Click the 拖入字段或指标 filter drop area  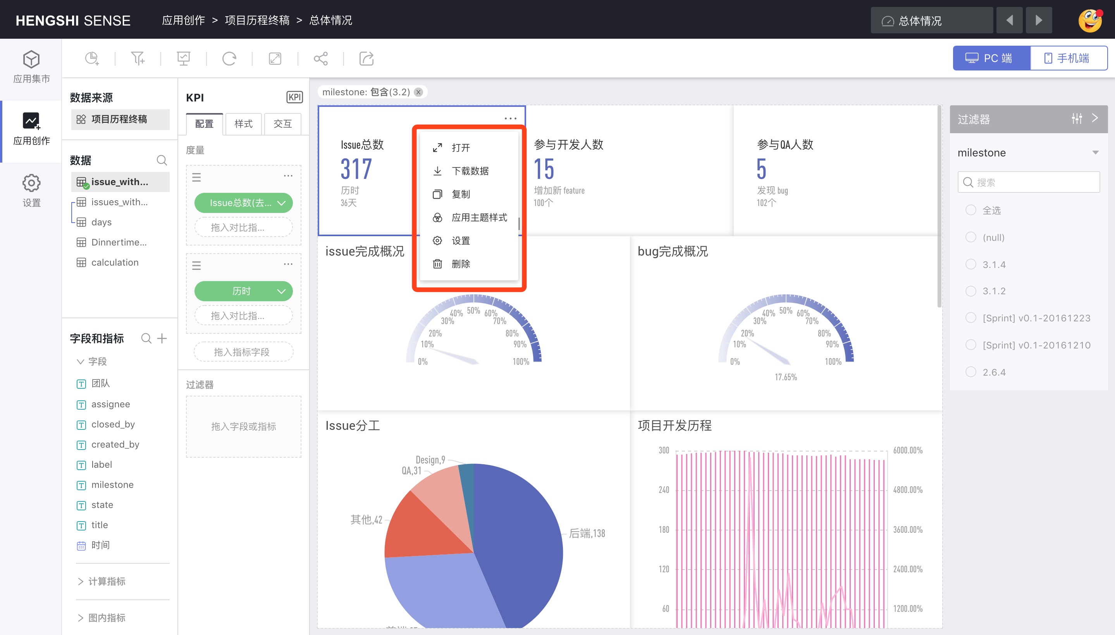pos(244,426)
